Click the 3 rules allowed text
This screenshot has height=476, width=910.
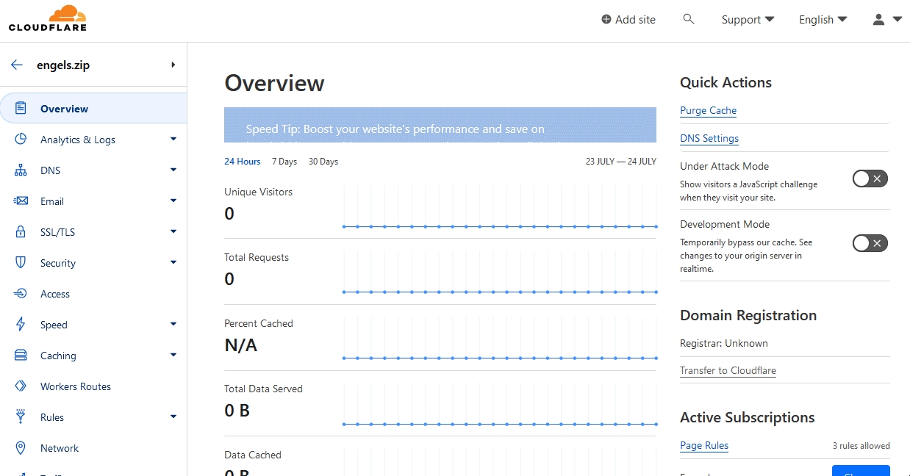pos(861,446)
